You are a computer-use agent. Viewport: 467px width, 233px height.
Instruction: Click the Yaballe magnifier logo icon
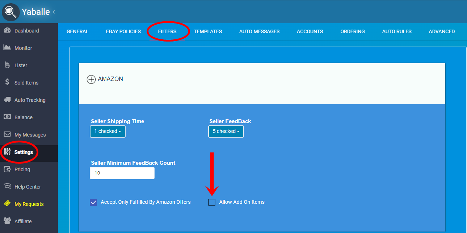click(x=11, y=12)
